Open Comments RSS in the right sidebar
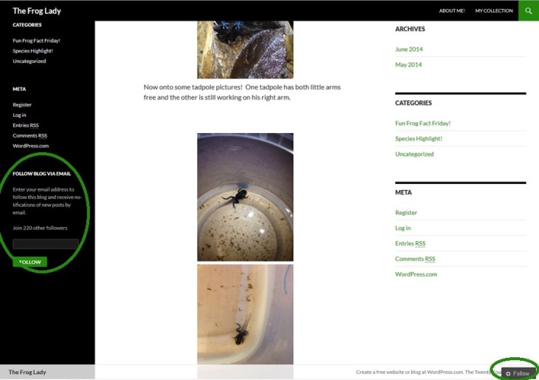 pos(415,259)
